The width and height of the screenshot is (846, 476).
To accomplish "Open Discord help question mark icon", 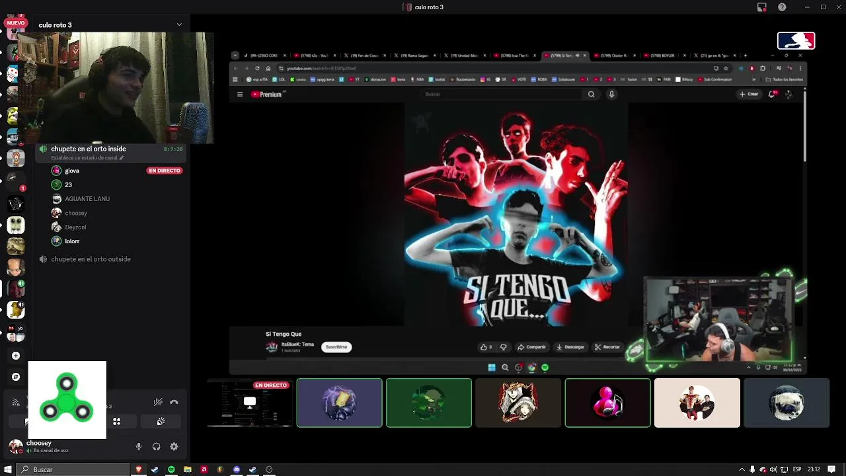I will click(x=783, y=7).
